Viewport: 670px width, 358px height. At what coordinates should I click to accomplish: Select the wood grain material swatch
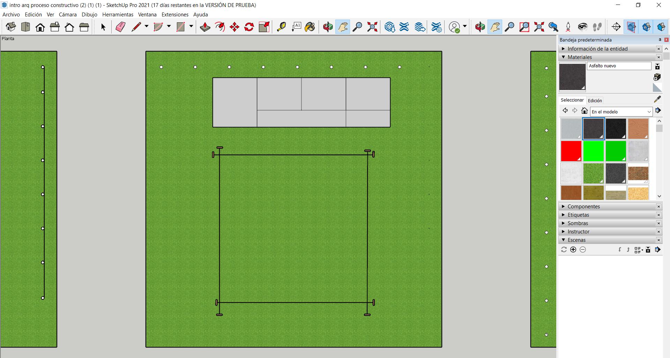(x=638, y=129)
